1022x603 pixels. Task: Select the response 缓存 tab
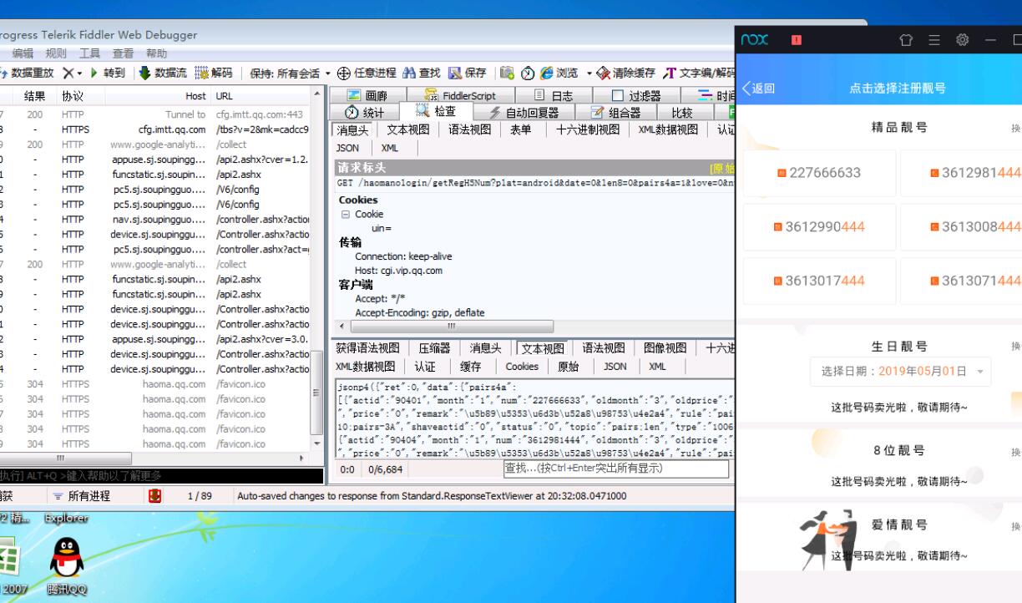471,366
